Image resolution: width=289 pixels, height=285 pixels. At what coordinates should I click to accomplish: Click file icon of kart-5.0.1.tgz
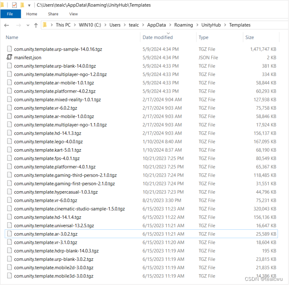10,150
